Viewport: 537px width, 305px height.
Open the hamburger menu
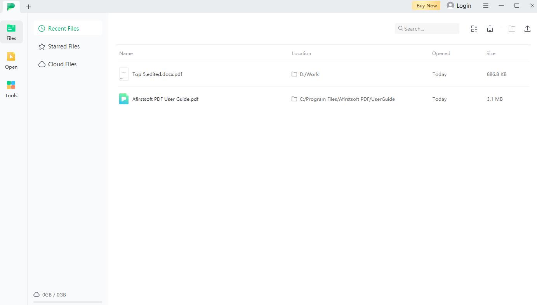(486, 5)
